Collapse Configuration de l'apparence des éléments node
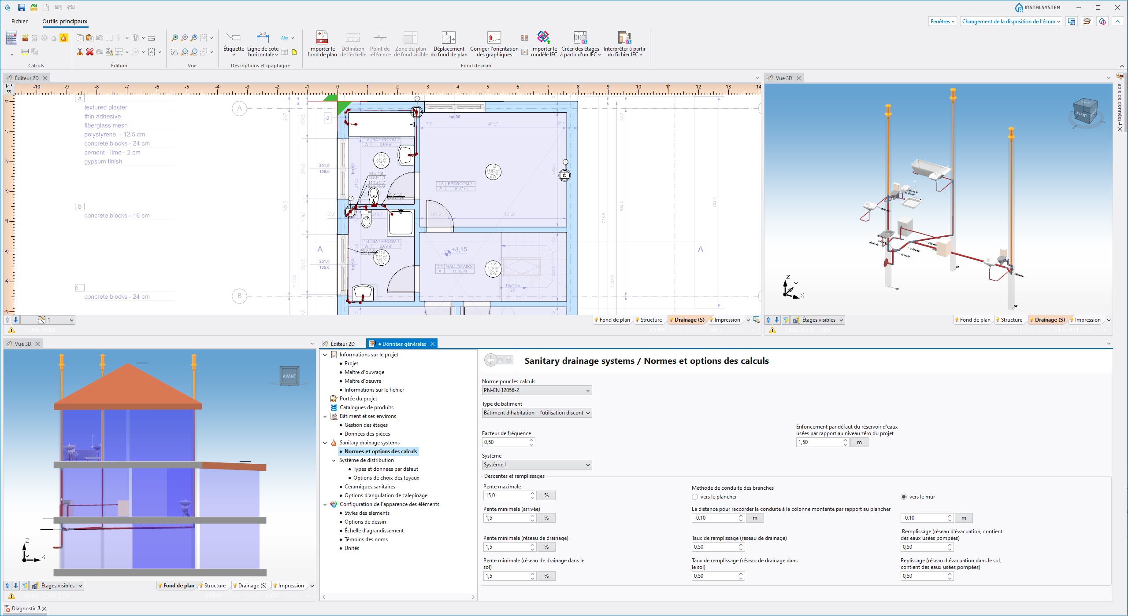Screen dimensions: 1128x616 (325, 504)
